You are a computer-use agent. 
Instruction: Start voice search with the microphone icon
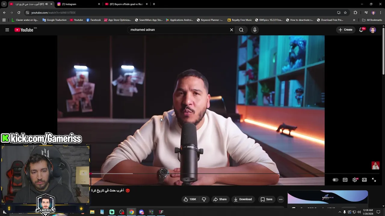[255, 30]
